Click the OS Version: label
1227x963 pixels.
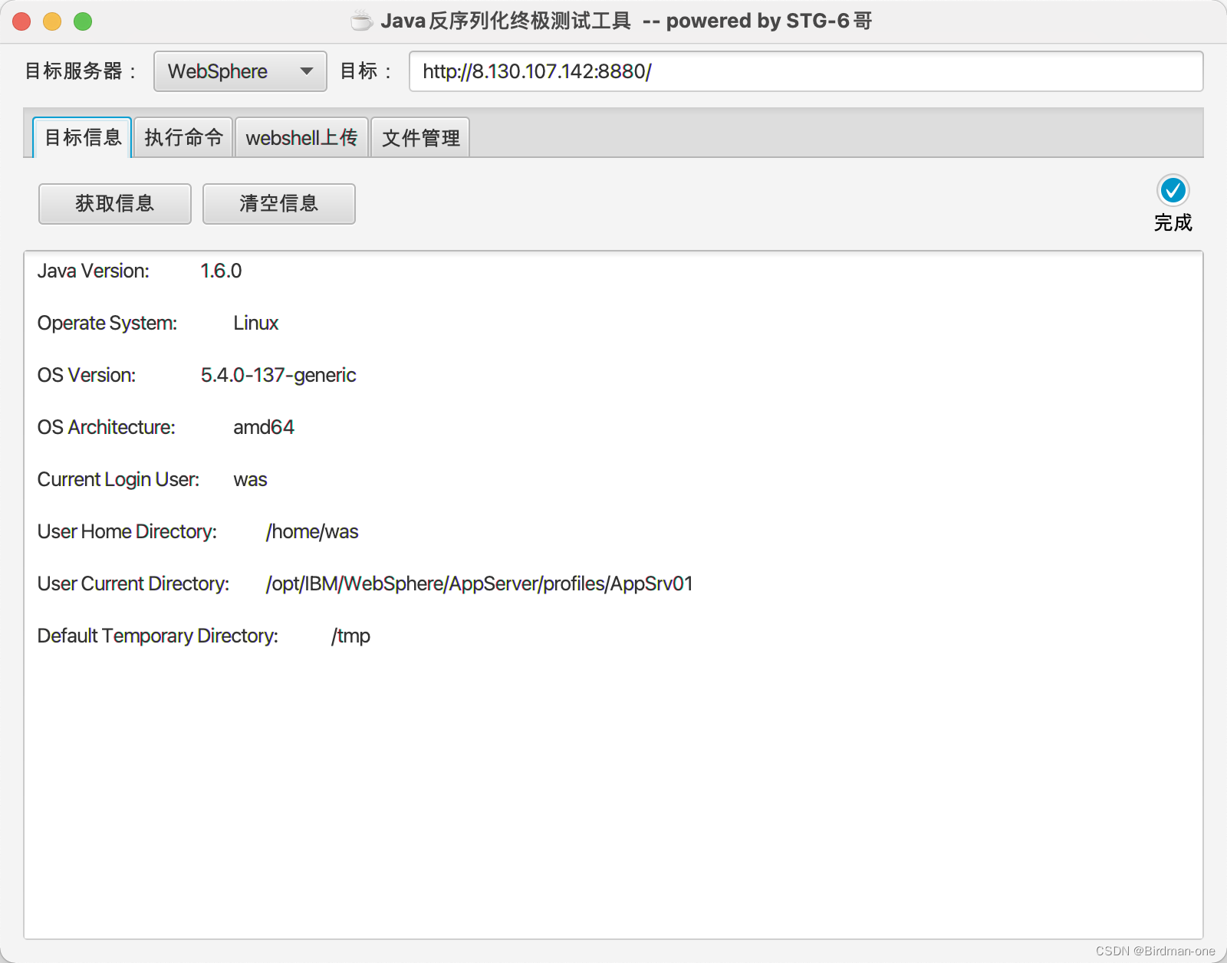pos(87,375)
